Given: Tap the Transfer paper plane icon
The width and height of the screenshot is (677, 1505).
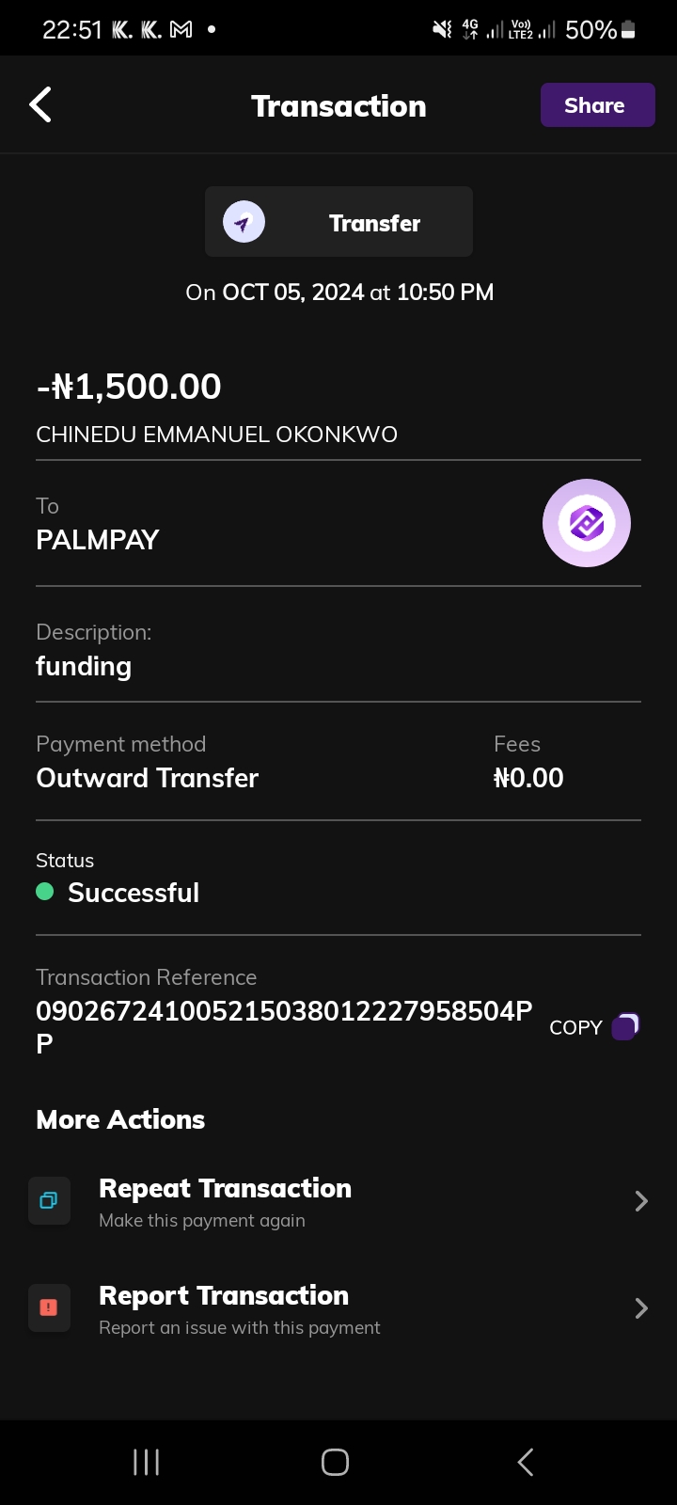Looking at the screenshot, I should [x=244, y=223].
